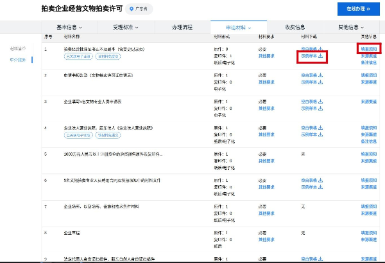Click the 已关联电子证照 tag in row 1

pos(78,57)
